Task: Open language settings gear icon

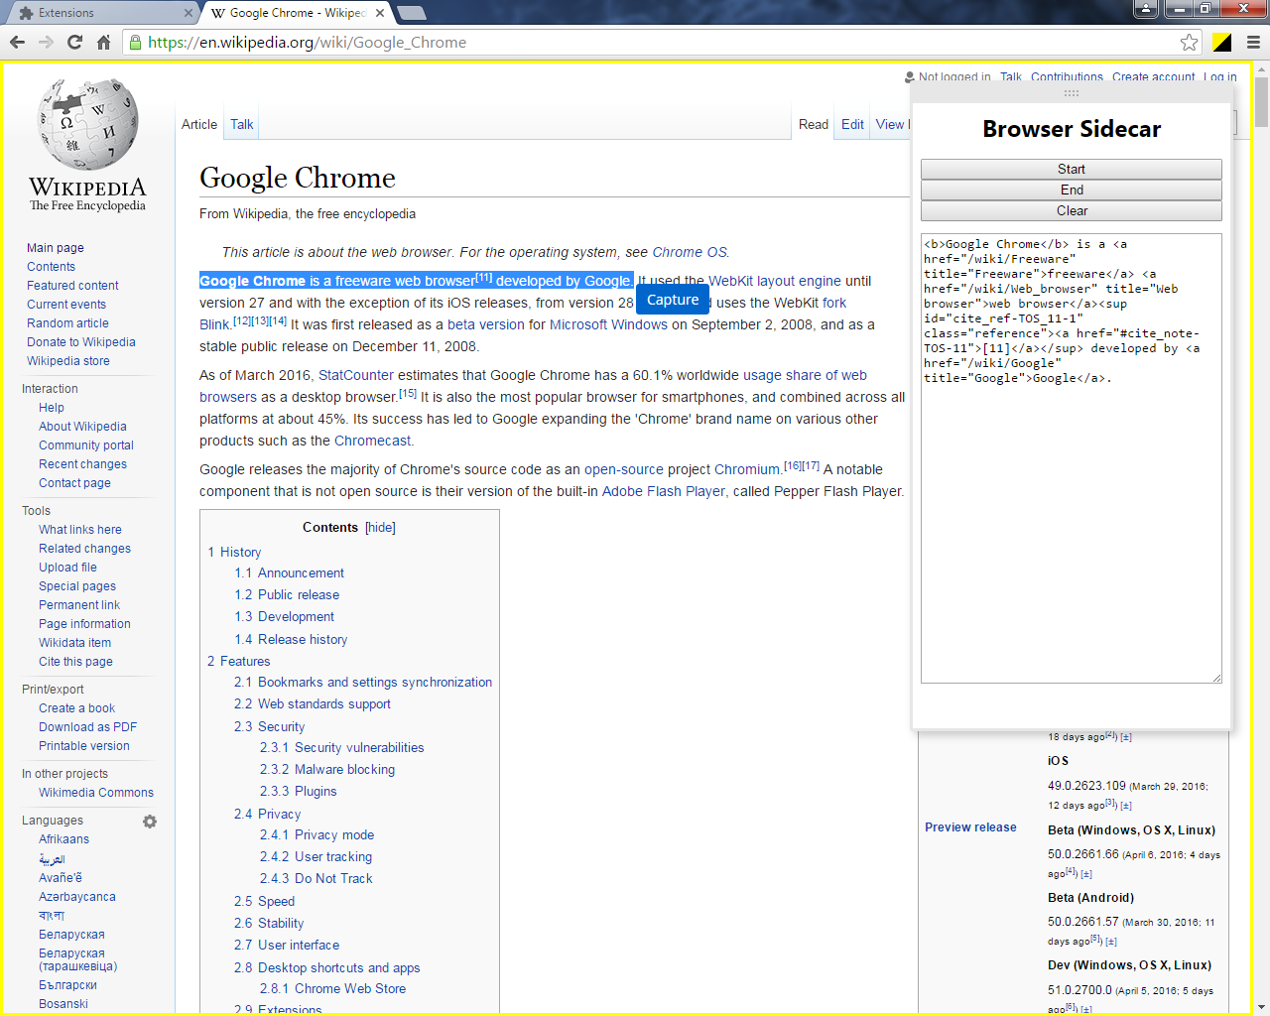Action: point(150,822)
